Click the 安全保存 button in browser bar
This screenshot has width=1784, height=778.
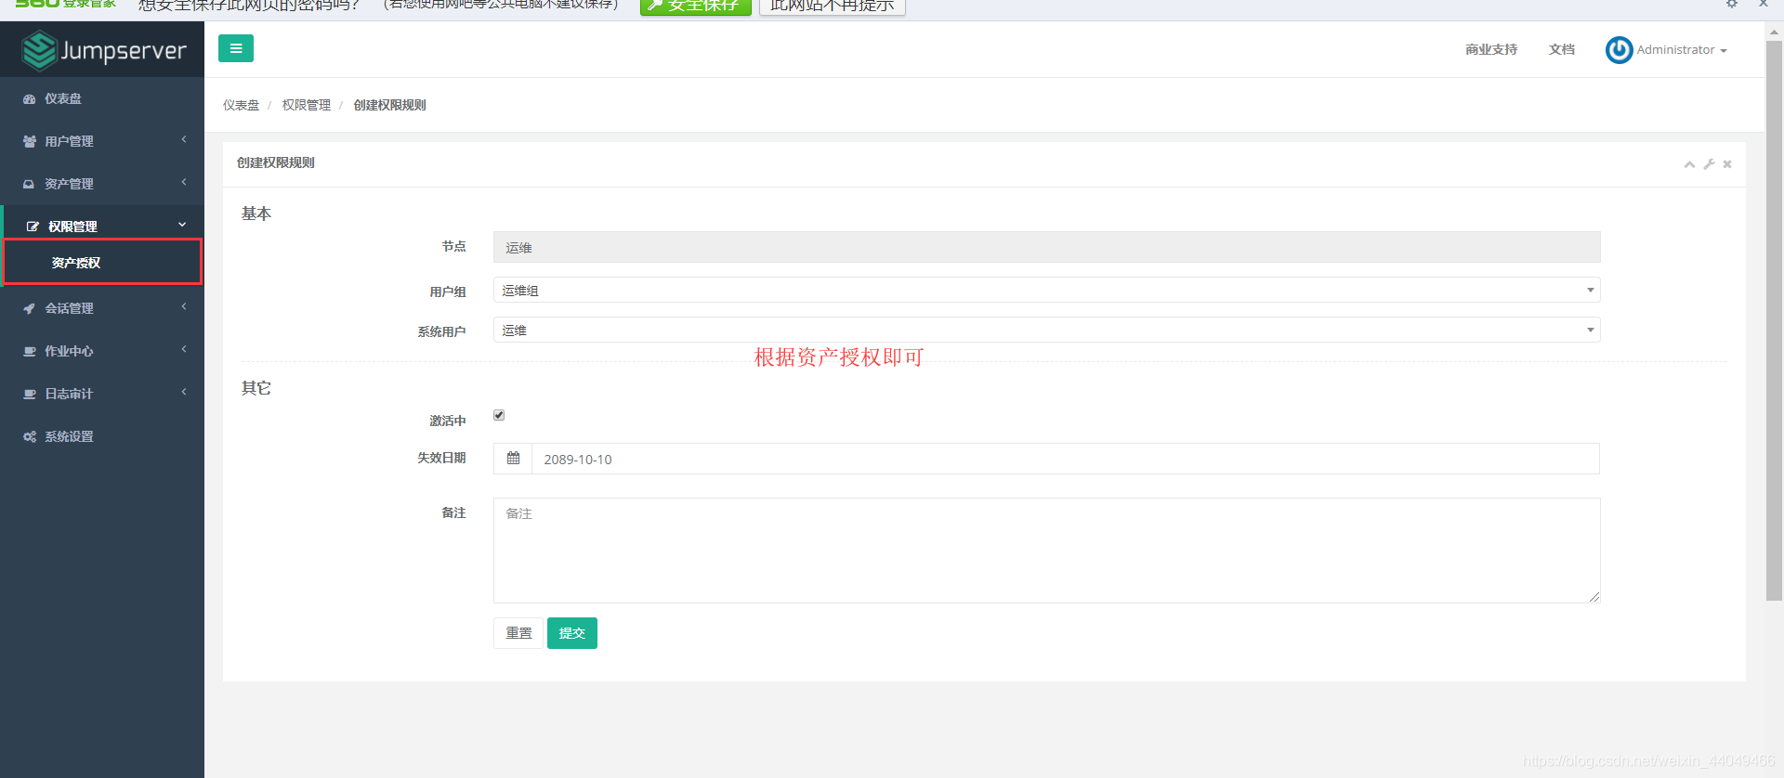pos(696,6)
